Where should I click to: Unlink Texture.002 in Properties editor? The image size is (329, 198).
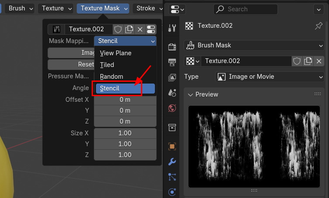(319, 61)
